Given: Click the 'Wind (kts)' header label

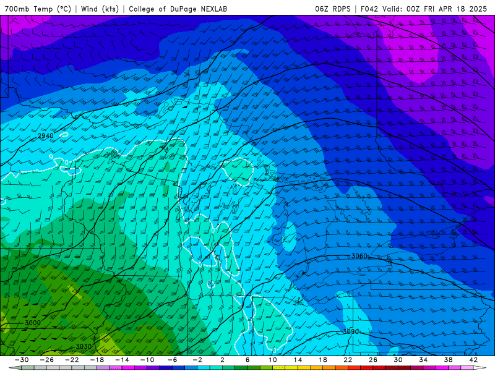Looking at the screenshot, I should [x=100, y=9].
